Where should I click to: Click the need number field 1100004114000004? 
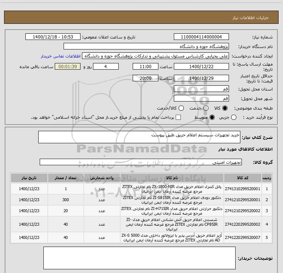pyautogui.click(x=201, y=37)
